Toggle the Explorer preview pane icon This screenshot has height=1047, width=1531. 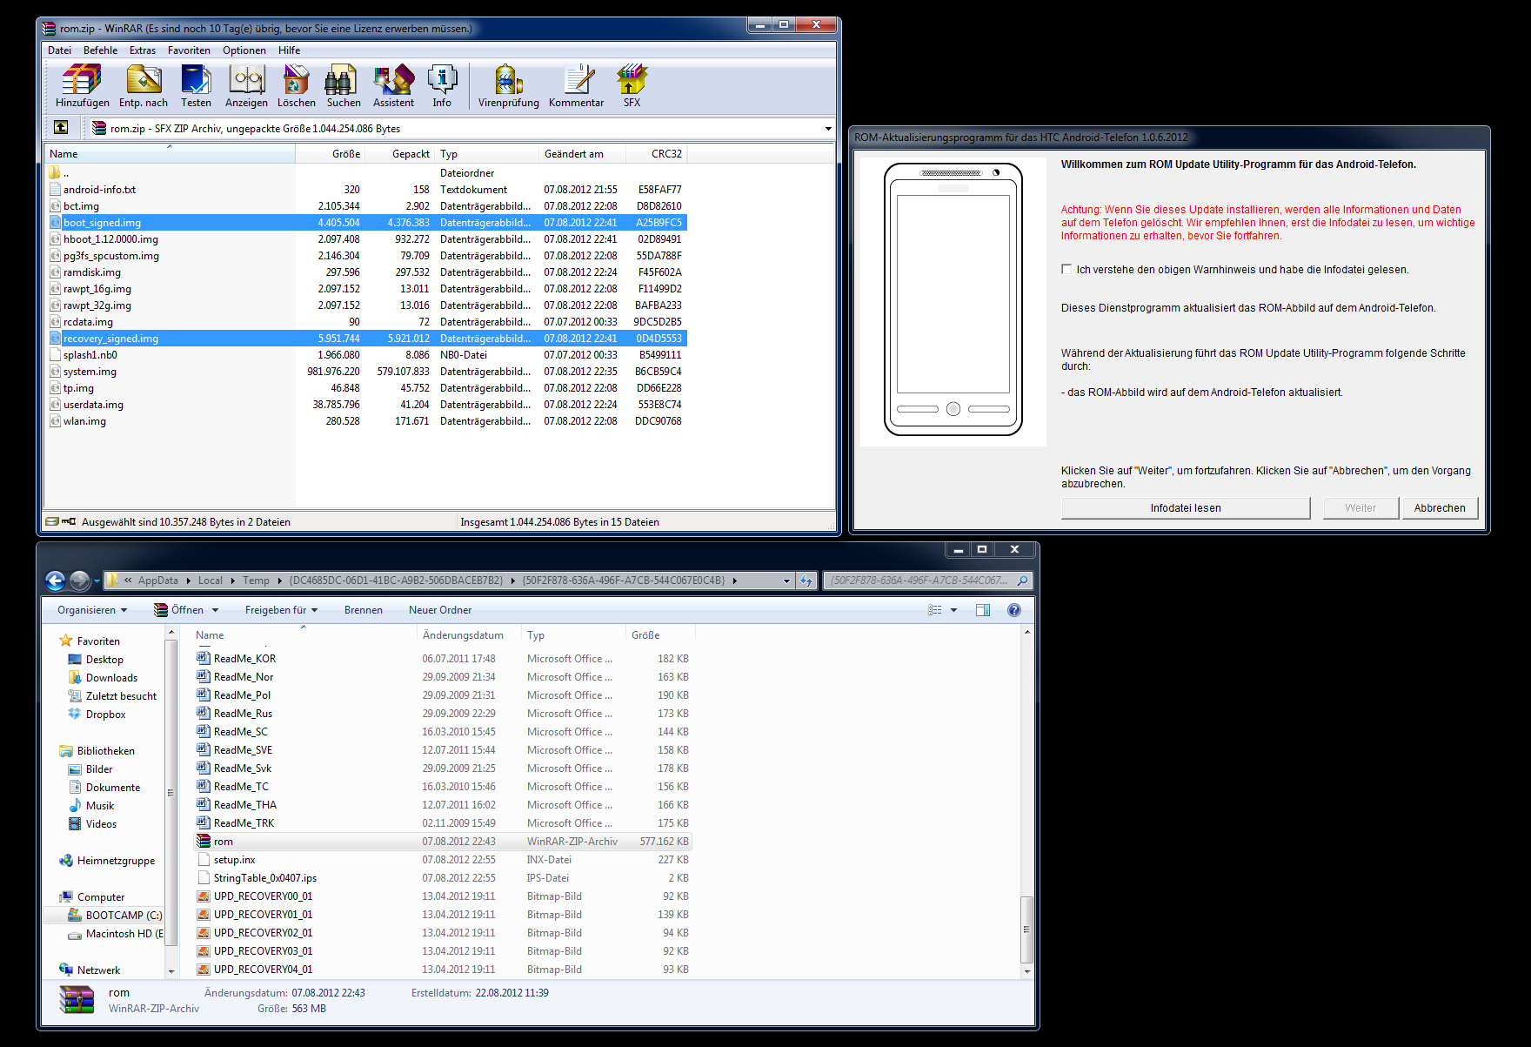[983, 610]
